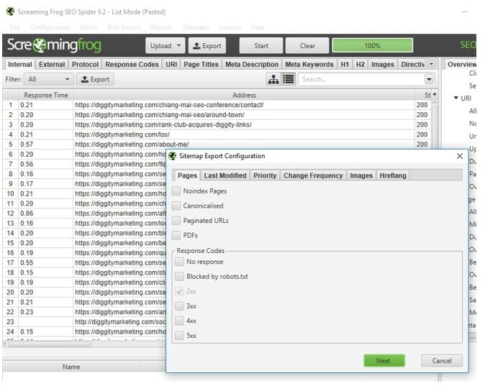
Task: Check Blocked by robots.txt option
Action: pyautogui.click(x=179, y=277)
